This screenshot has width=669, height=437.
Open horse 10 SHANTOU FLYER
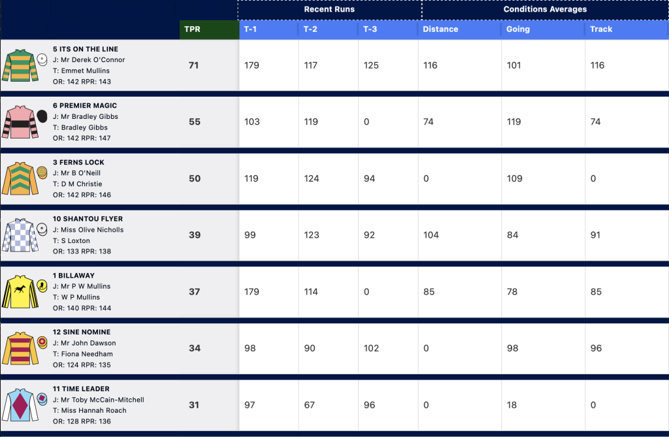pyautogui.click(x=88, y=219)
